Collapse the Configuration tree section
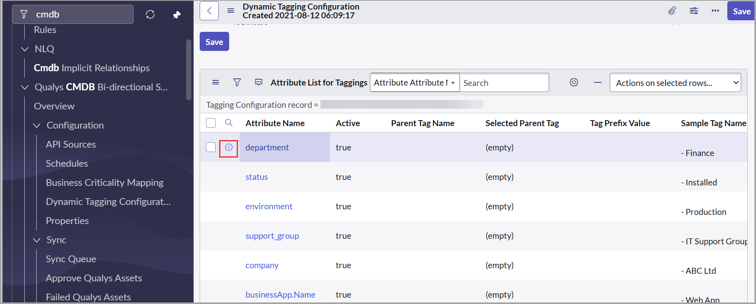 (x=37, y=125)
